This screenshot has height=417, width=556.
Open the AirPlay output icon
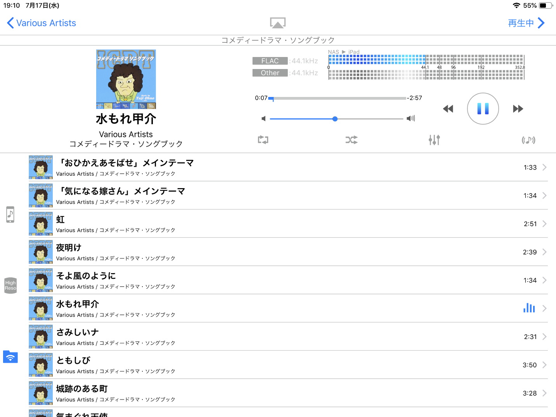[x=277, y=23]
